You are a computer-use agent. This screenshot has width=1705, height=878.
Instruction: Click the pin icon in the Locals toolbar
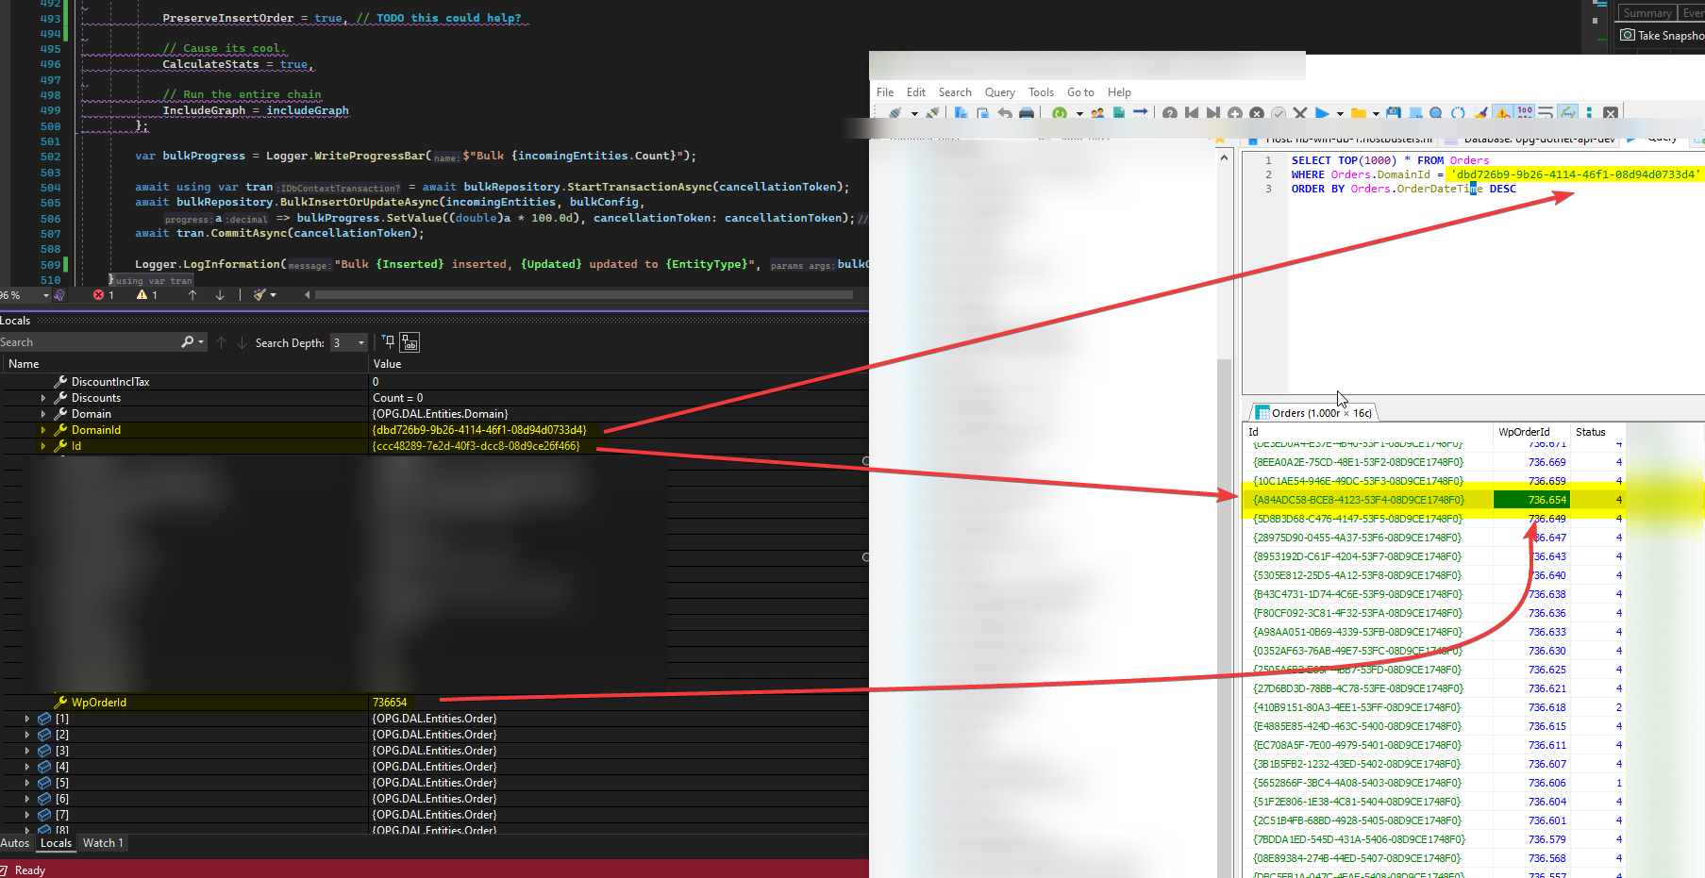(388, 342)
